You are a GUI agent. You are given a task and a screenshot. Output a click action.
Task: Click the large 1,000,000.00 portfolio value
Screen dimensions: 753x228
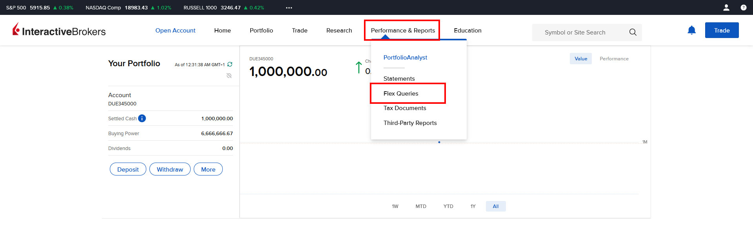tap(288, 72)
